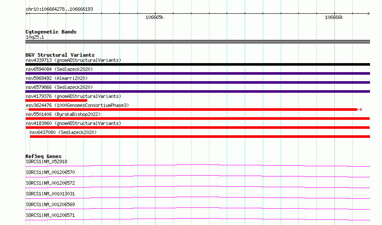Open variant nsv4339713 (gnomADStructuralVariants) label
This screenshot has height=225, width=382.
[x=73, y=60]
